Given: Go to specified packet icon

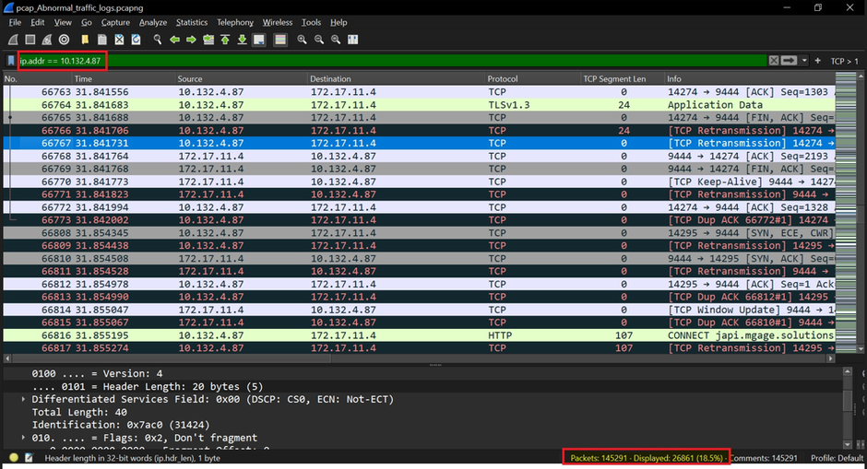Looking at the screenshot, I should point(208,40).
